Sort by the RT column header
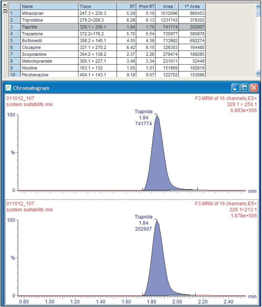The height and width of the screenshot is (307, 262). click(127, 6)
